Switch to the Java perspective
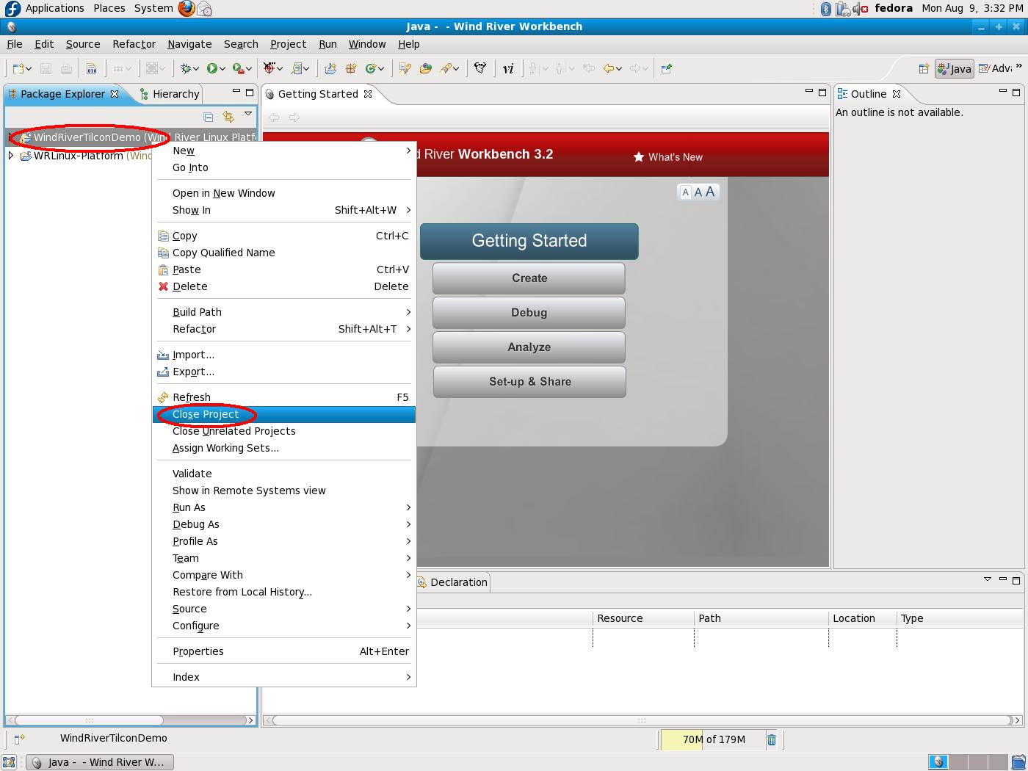This screenshot has width=1028, height=771. [x=955, y=69]
